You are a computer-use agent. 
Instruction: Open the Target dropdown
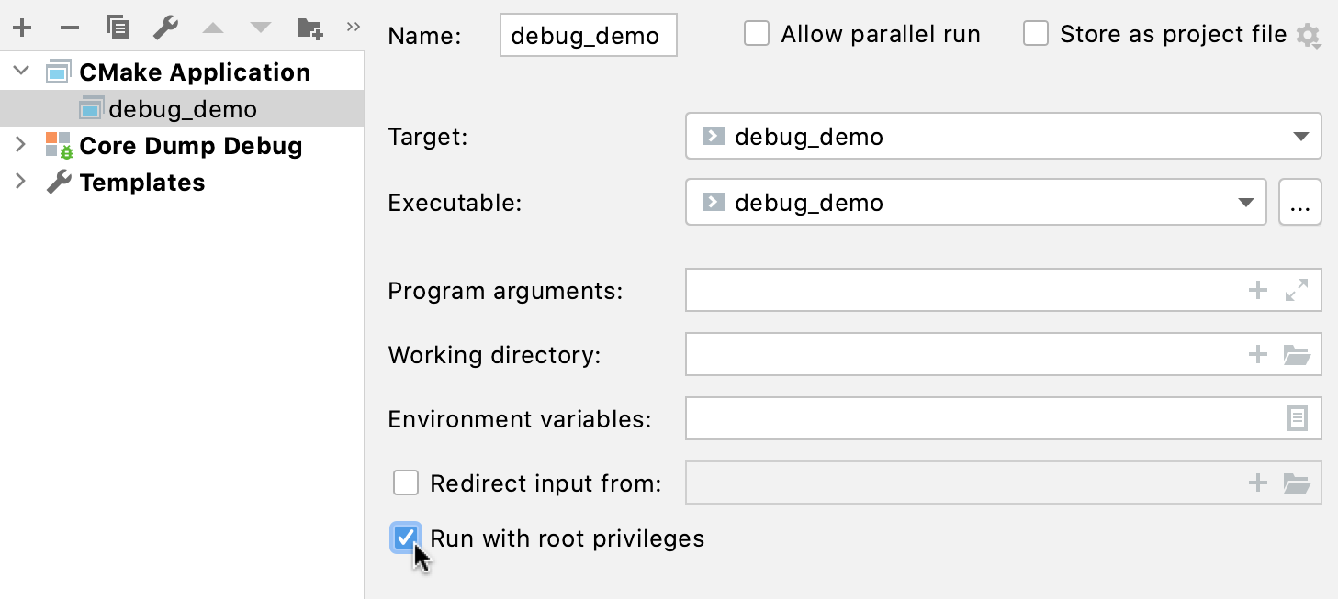point(1302,136)
